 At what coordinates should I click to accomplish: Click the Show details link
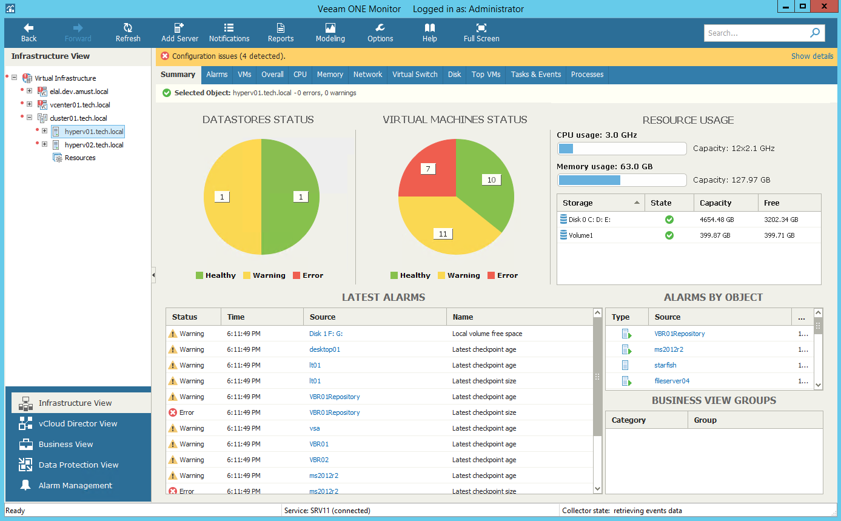point(812,56)
